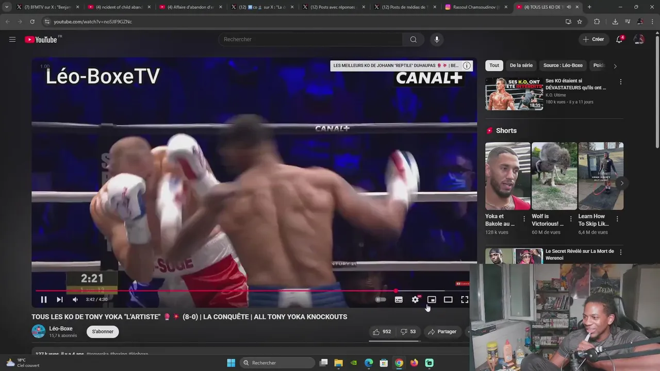Screen dimensions: 660x371
Task: Switch to the Rassoul Chamsoudinov Instagram tab
Action: pyautogui.click(x=476, y=7)
